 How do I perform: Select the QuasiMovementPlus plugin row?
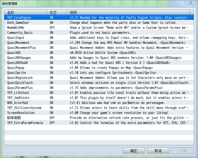99,48
